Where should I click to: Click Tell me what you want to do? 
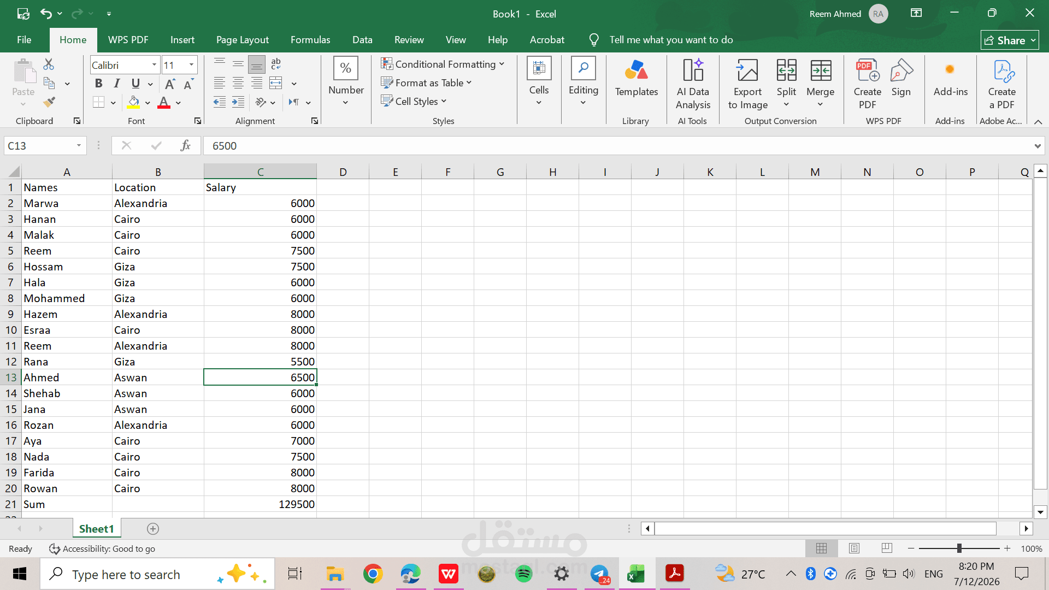[671, 40]
